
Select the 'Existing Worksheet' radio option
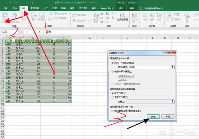point(112,97)
